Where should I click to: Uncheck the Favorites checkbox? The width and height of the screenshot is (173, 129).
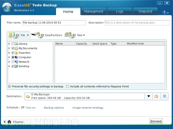[13, 53]
